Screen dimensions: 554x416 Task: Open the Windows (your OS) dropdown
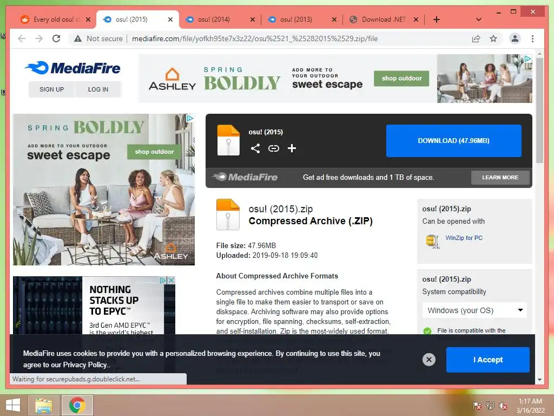point(474,310)
